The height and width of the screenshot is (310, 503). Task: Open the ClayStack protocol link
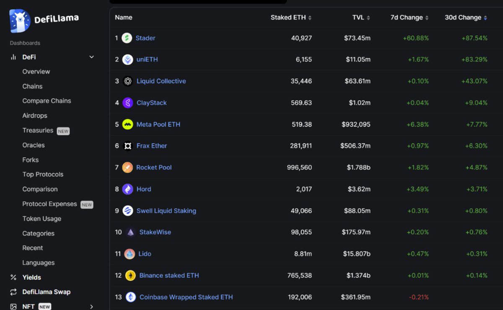pyautogui.click(x=152, y=103)
